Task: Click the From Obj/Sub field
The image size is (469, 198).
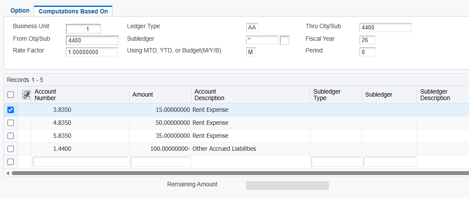Action: click(92, 40)
